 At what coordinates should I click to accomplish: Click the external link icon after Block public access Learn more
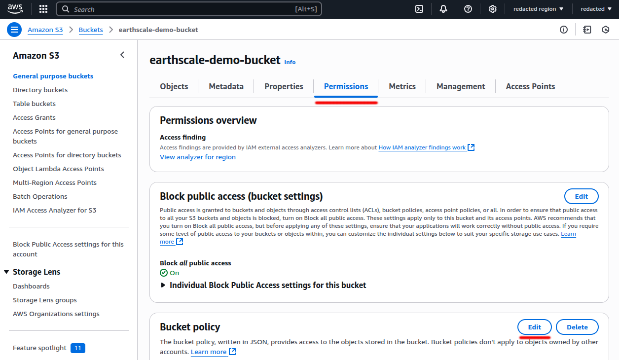pyautogui.click(x=180, y=242)
